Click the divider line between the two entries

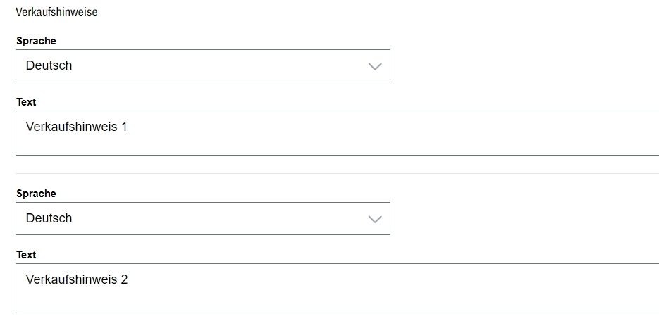[x=337, y=174]
